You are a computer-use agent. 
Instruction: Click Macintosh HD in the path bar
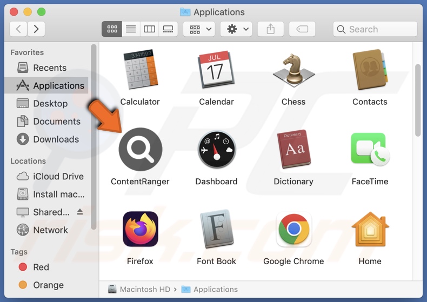point(139,289)
